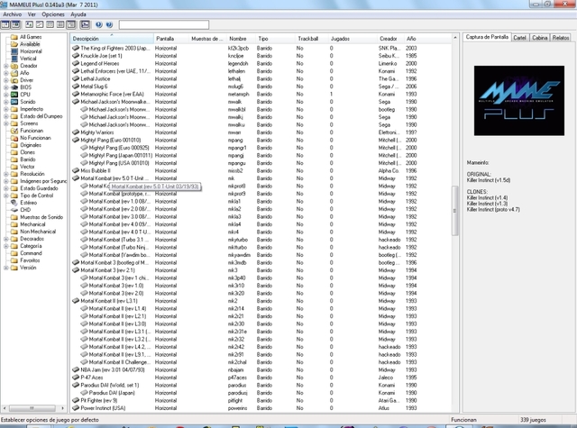The width and height of the screenshot is (577, 428).
Task: Click the CHD disk icon in tree
Action: [14, 210]
